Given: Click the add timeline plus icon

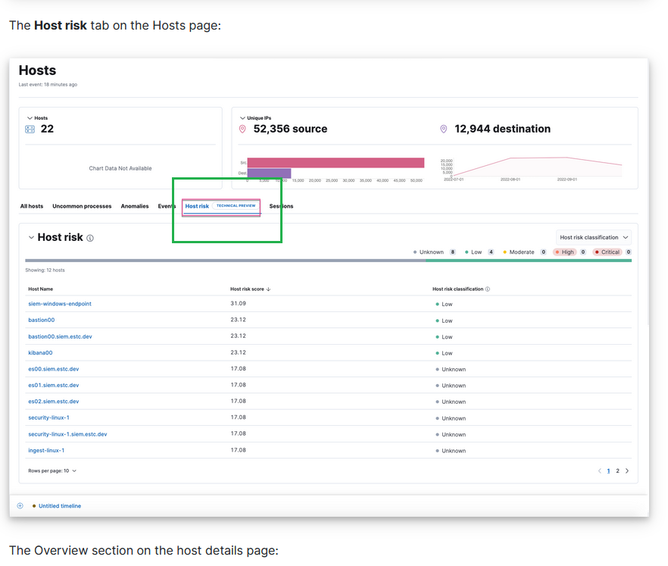Looking at the screenshot, I should [x=20, y=506].
